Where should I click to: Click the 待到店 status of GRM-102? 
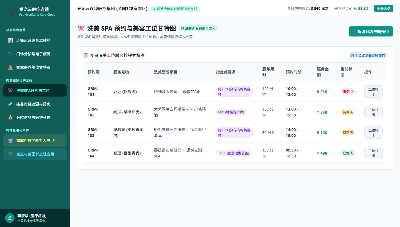[x=348, y=112]
